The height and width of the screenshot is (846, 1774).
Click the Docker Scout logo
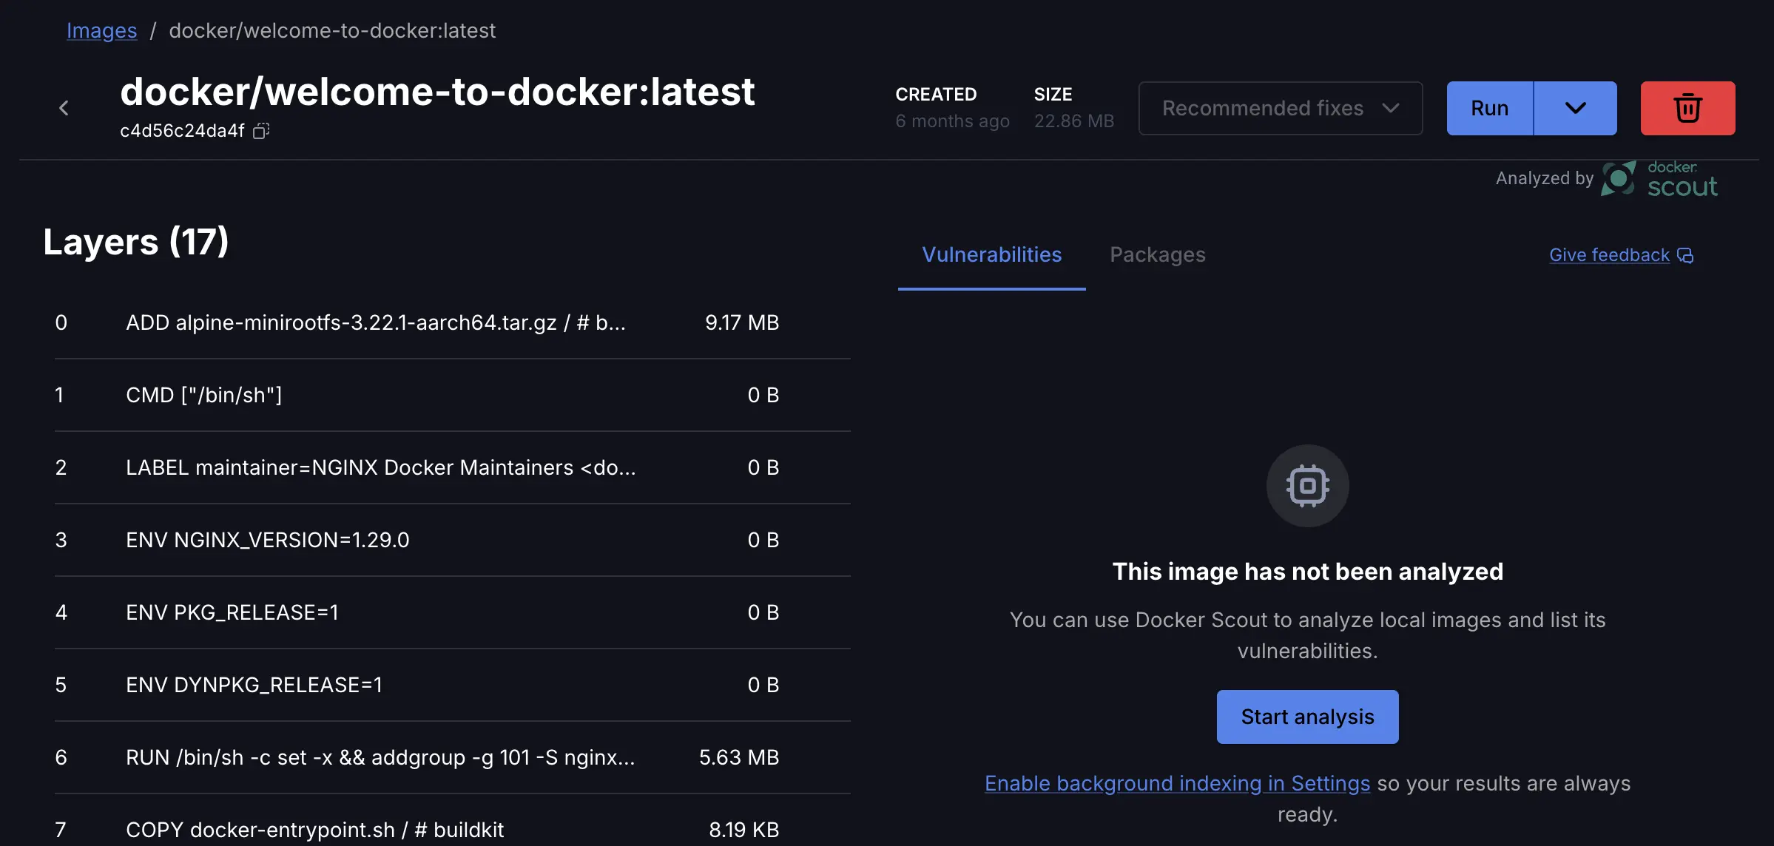[1619, 179]
